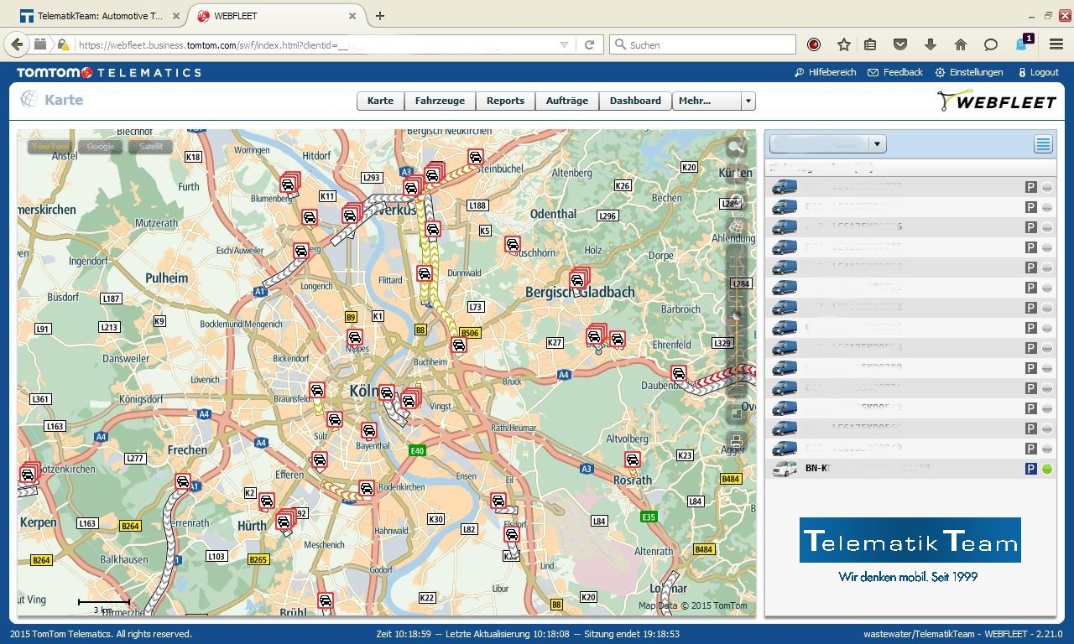
Task: Click the browser back arrow
Action: [x=16, y=44]
